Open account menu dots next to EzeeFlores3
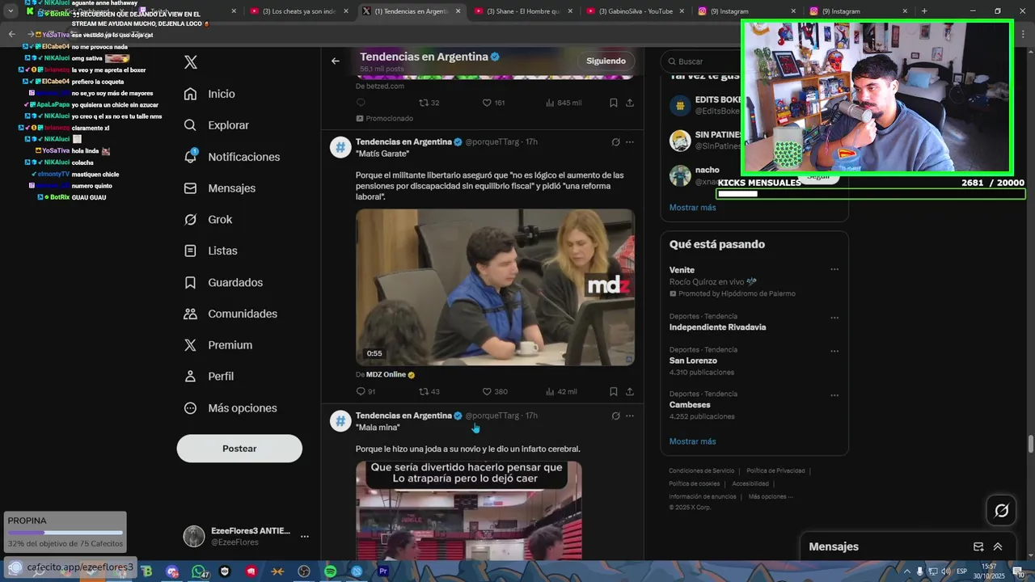 coord(305,536)
